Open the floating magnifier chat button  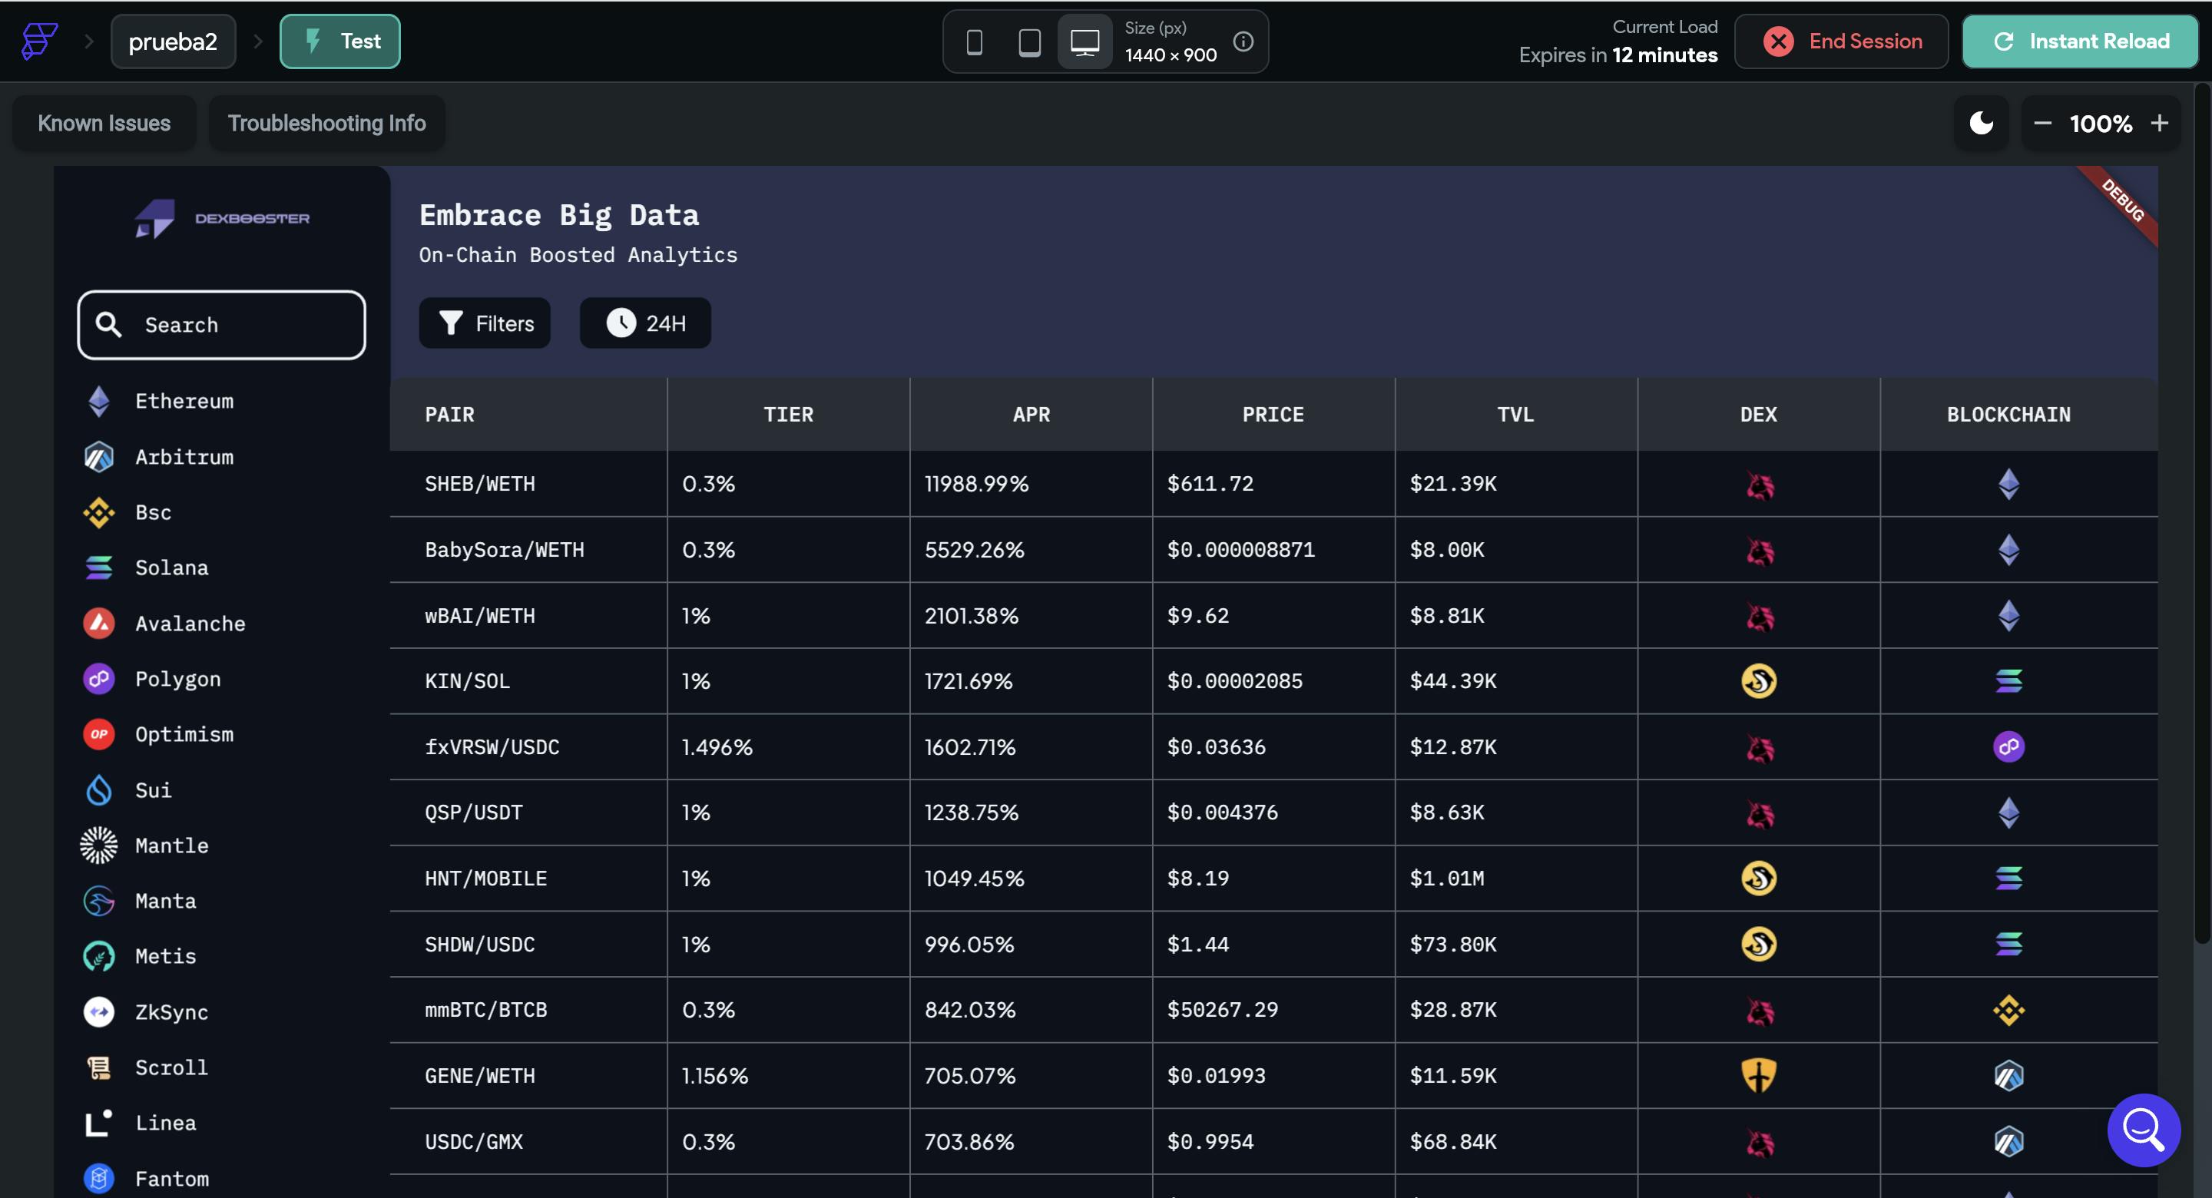(2142, 1130)
